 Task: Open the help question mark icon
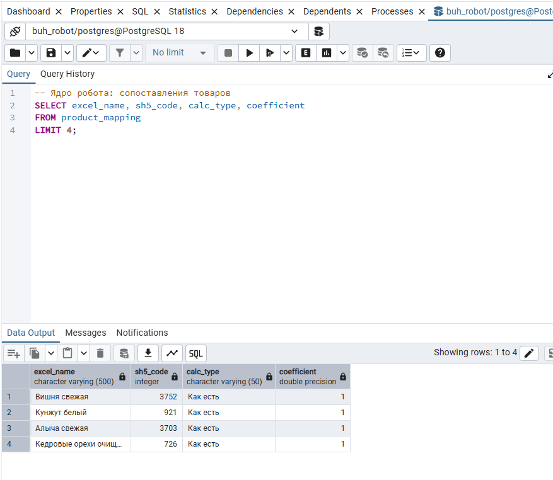(439, 53)
